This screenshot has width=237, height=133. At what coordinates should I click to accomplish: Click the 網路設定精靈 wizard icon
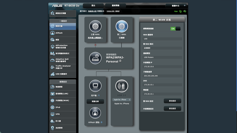click(53, 13)
